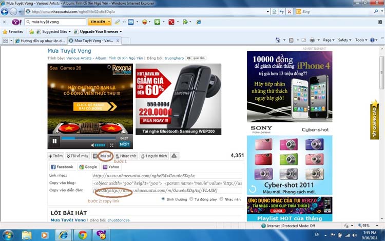The image size is (385, 241).
Task: Open Windows Explorer folder on the taskbar
Action: coord(27,235)
